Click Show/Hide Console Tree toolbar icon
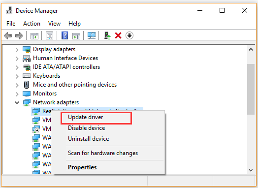This screenshot has width=258, height=188. point(34,36)
